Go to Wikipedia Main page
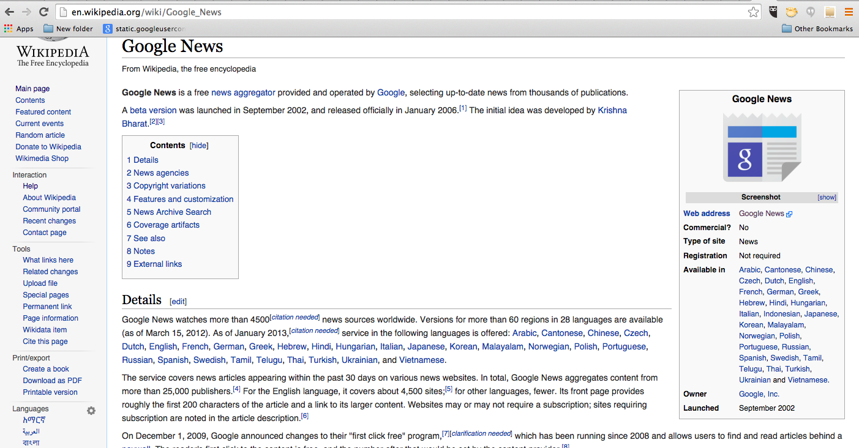859x448 pixels. tap(32, 89)
